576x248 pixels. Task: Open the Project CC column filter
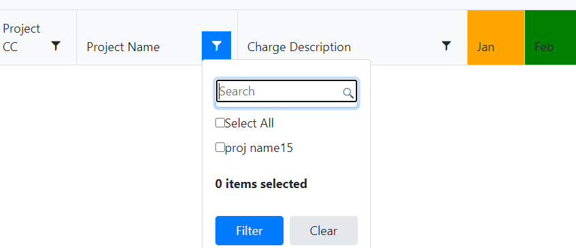pyautogui.click(x=55, y=46)
